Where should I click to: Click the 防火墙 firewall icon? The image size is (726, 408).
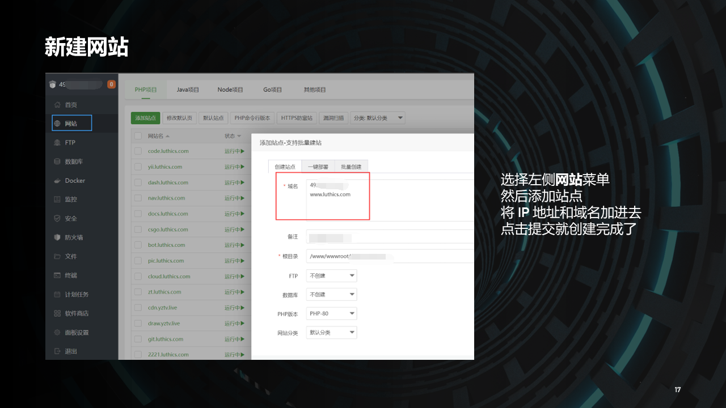57,237
